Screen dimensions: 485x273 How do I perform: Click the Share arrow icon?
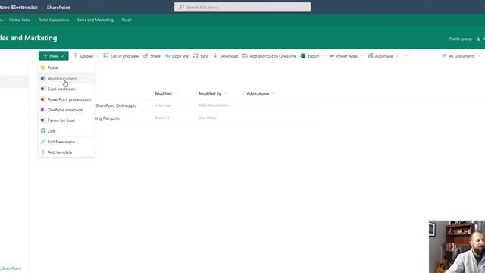(x=145, y=55)
